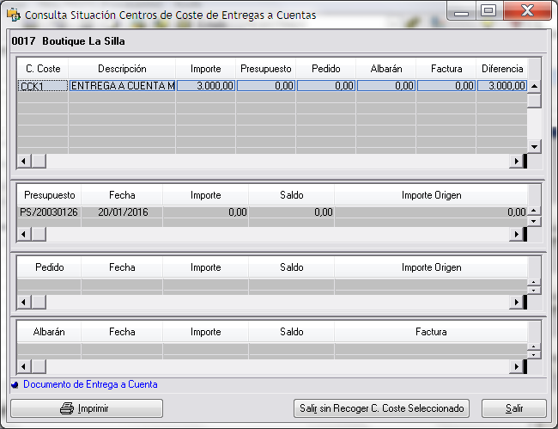Click Importe Origen header in Presupuesto grid
The image size is (558, 429).
click(x=431, y=195)
